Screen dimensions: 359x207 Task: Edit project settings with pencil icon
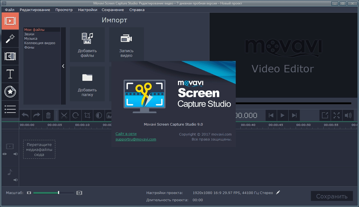pyautogui.click(x=278, y=192)
